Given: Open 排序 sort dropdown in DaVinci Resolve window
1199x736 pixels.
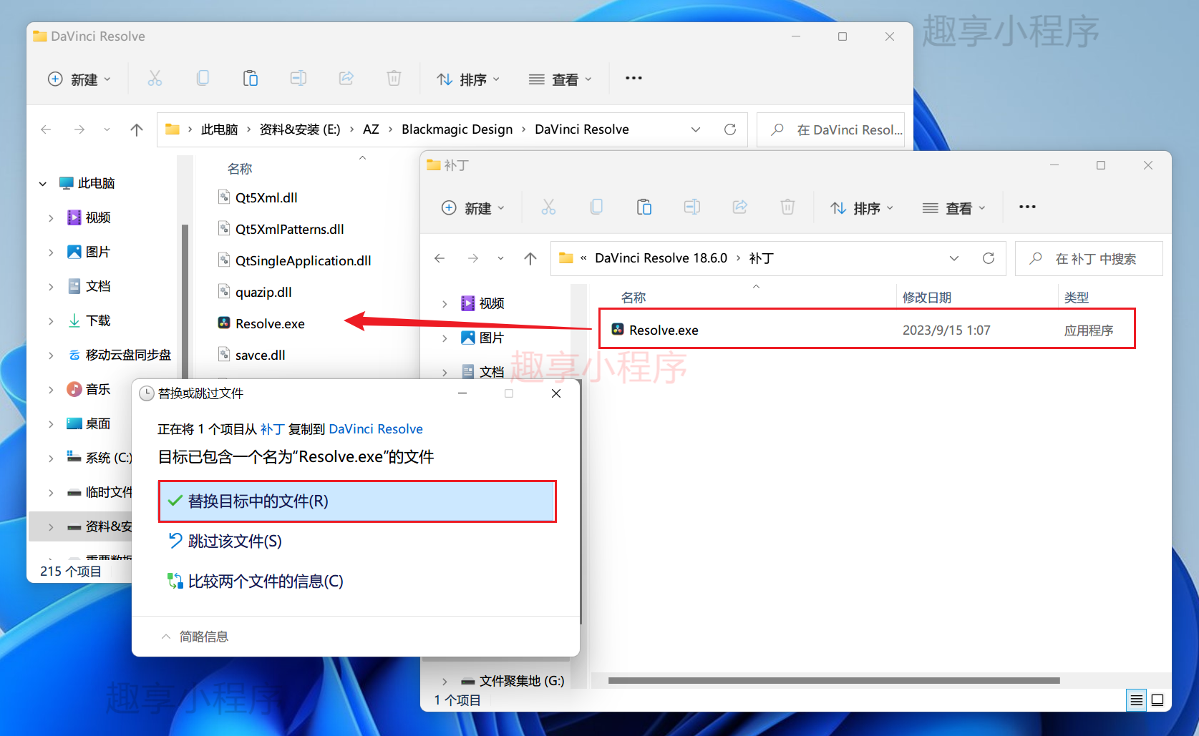Looking at the screenshot, I should [x=469, y=79].
